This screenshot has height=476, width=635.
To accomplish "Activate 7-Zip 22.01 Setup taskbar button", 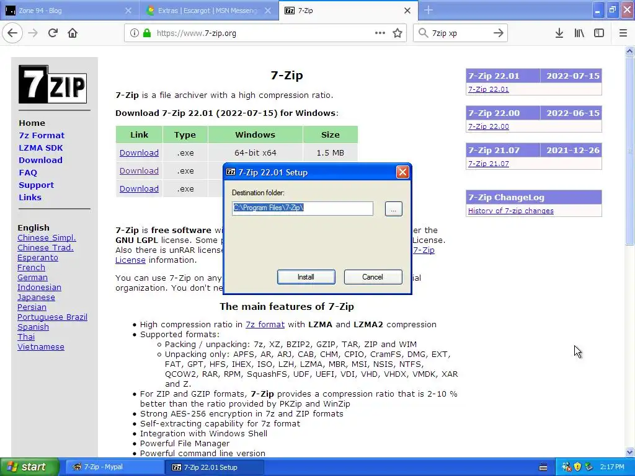I will pyautogui.click(x=215, y=467).
